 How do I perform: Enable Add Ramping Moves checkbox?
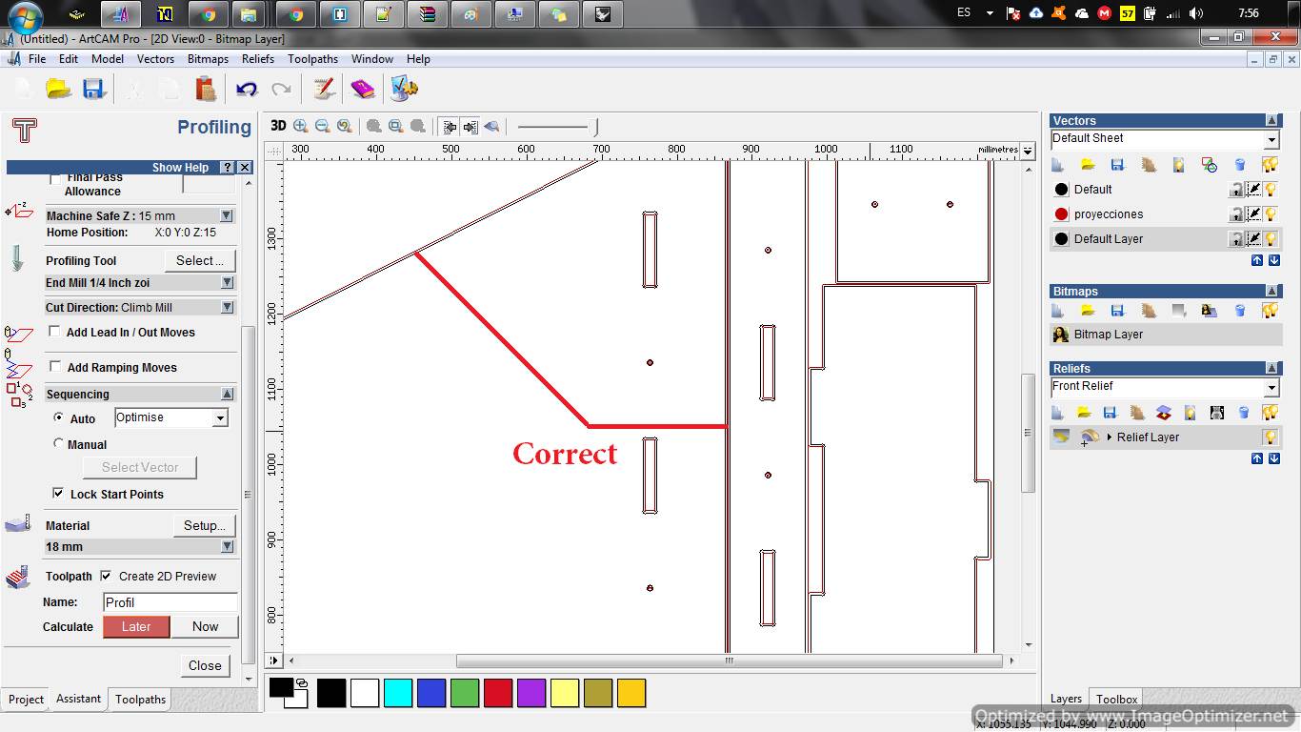(x=55, y=367)
